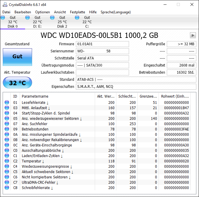This screenshot has width=199, height=197.
Task: Click the Parametername column header
Action: coord(57,96)
